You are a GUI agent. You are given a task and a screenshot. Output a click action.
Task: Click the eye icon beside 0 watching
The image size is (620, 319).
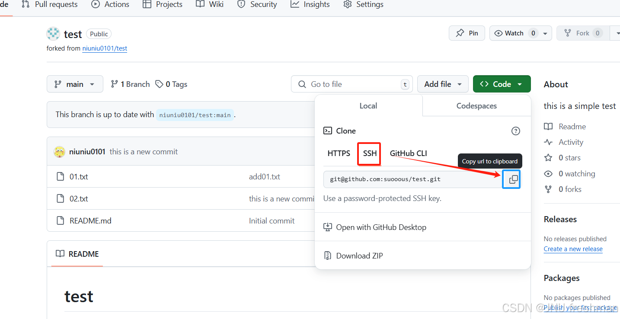coord(548,174)
